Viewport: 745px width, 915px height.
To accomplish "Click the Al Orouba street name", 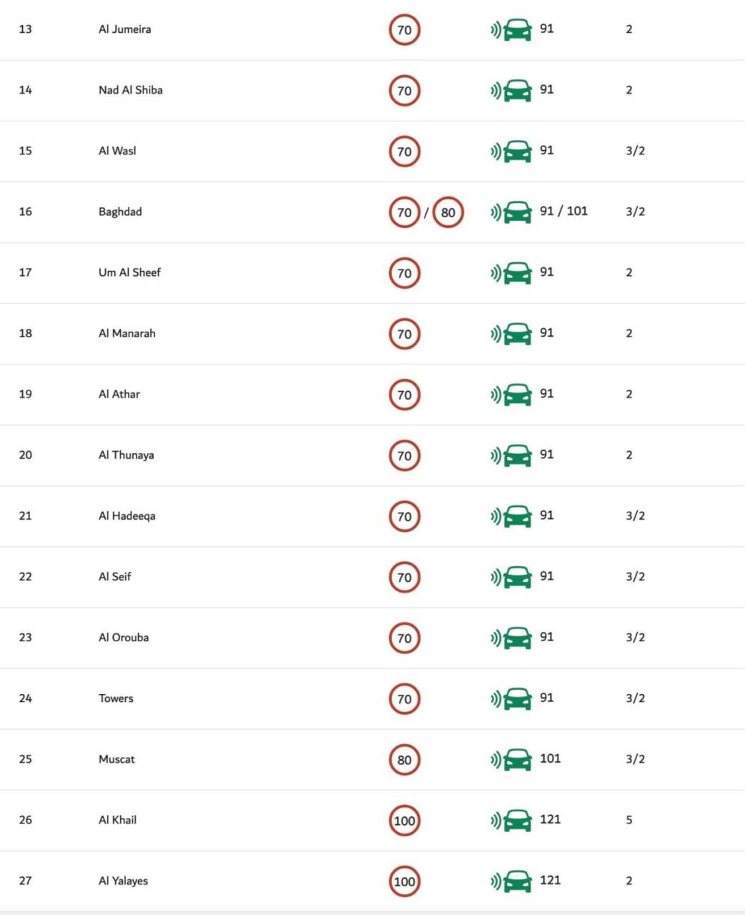I will coord(124,638).
